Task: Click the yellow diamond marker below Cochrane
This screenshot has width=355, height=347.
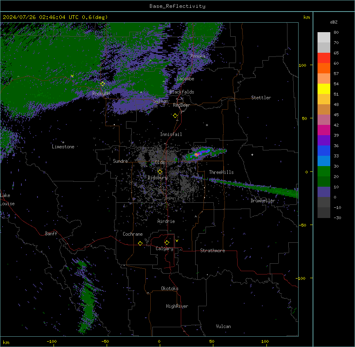Action: 140,243
